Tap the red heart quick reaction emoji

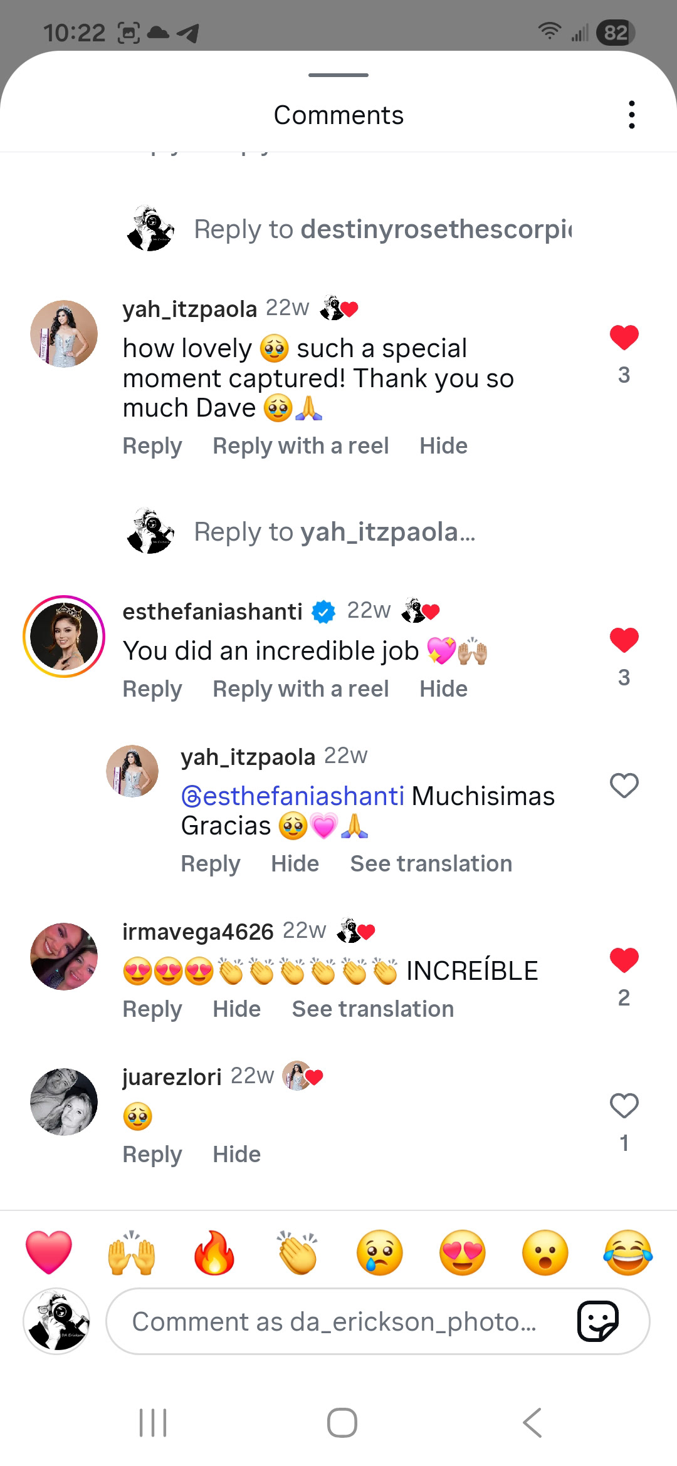[x=49, y=1253]
